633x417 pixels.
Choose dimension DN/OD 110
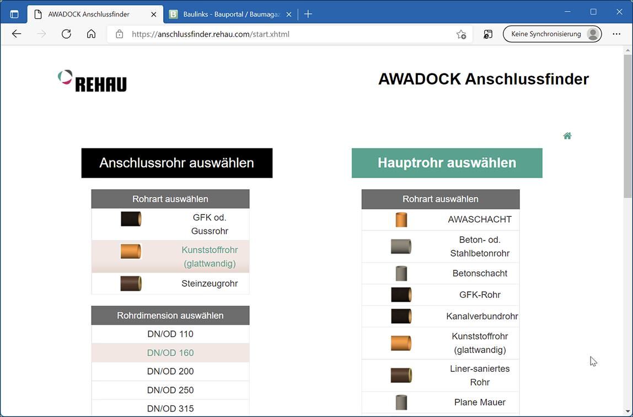(x=170, y=334)
